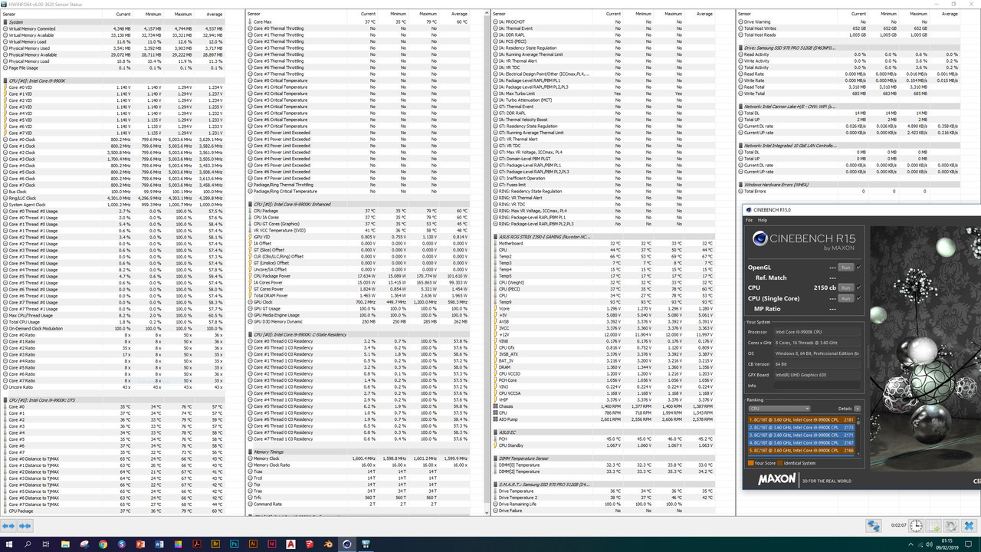
Task: Open File Explorer from the taskbar
Action: pos(65,544)
